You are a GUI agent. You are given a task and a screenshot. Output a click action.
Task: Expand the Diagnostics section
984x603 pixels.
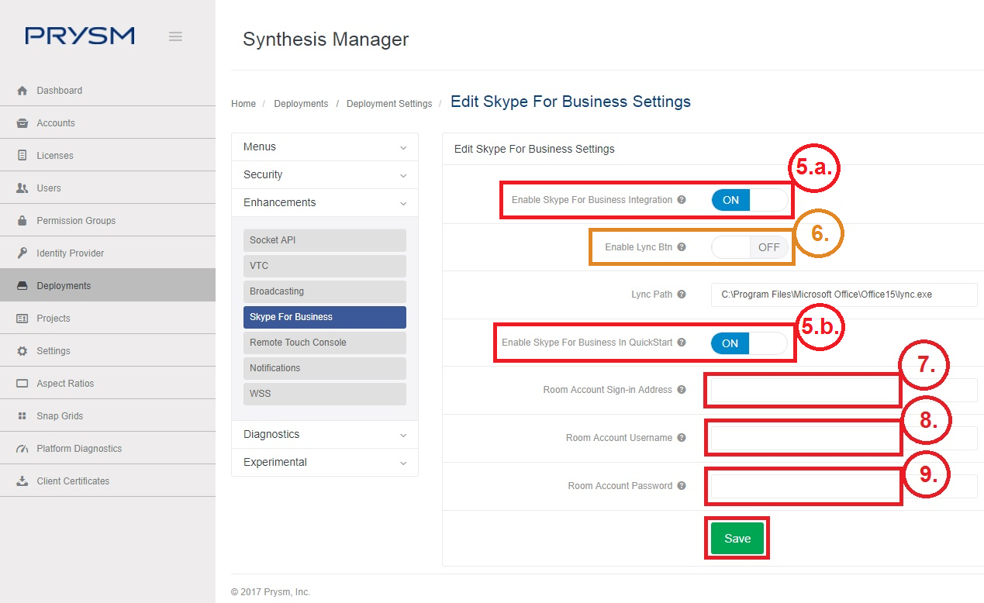325,435
